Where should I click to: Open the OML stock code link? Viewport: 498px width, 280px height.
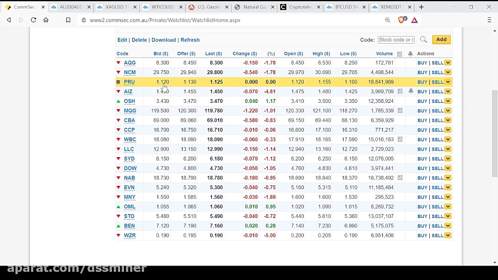[x=129, y=206]
